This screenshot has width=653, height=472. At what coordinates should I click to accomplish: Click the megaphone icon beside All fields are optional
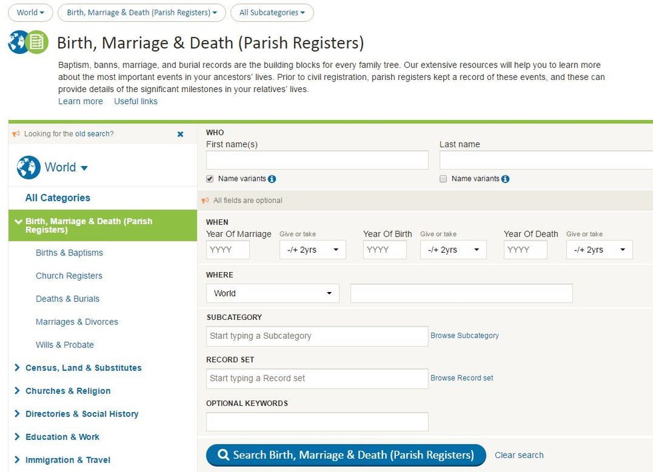[206, 200]
